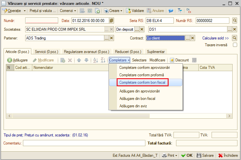Click the Comentariu input field
The height and width of the screenshot is (160, 241).
pyautogui.click(x=84, y=143)
